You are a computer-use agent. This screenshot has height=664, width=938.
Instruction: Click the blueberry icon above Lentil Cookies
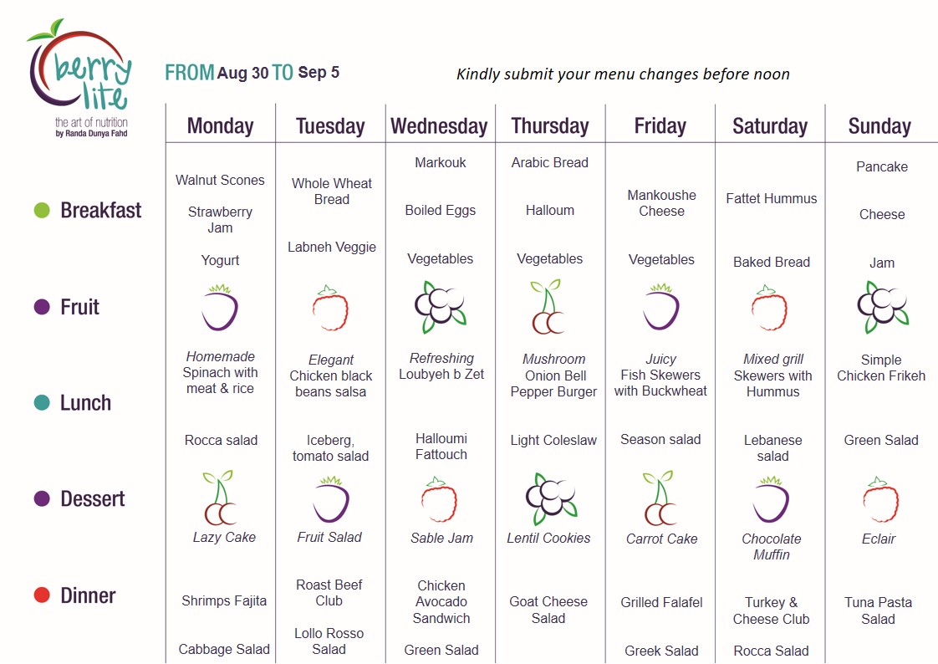pyautogui.click(x=551, y=498)
